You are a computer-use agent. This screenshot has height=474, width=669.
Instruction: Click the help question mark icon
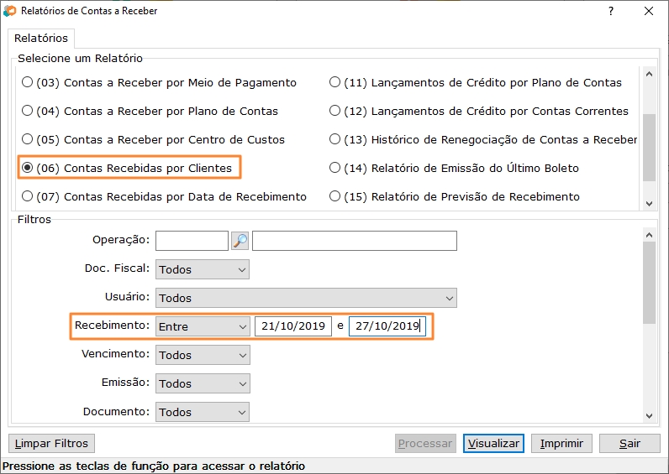coord(611,11)
